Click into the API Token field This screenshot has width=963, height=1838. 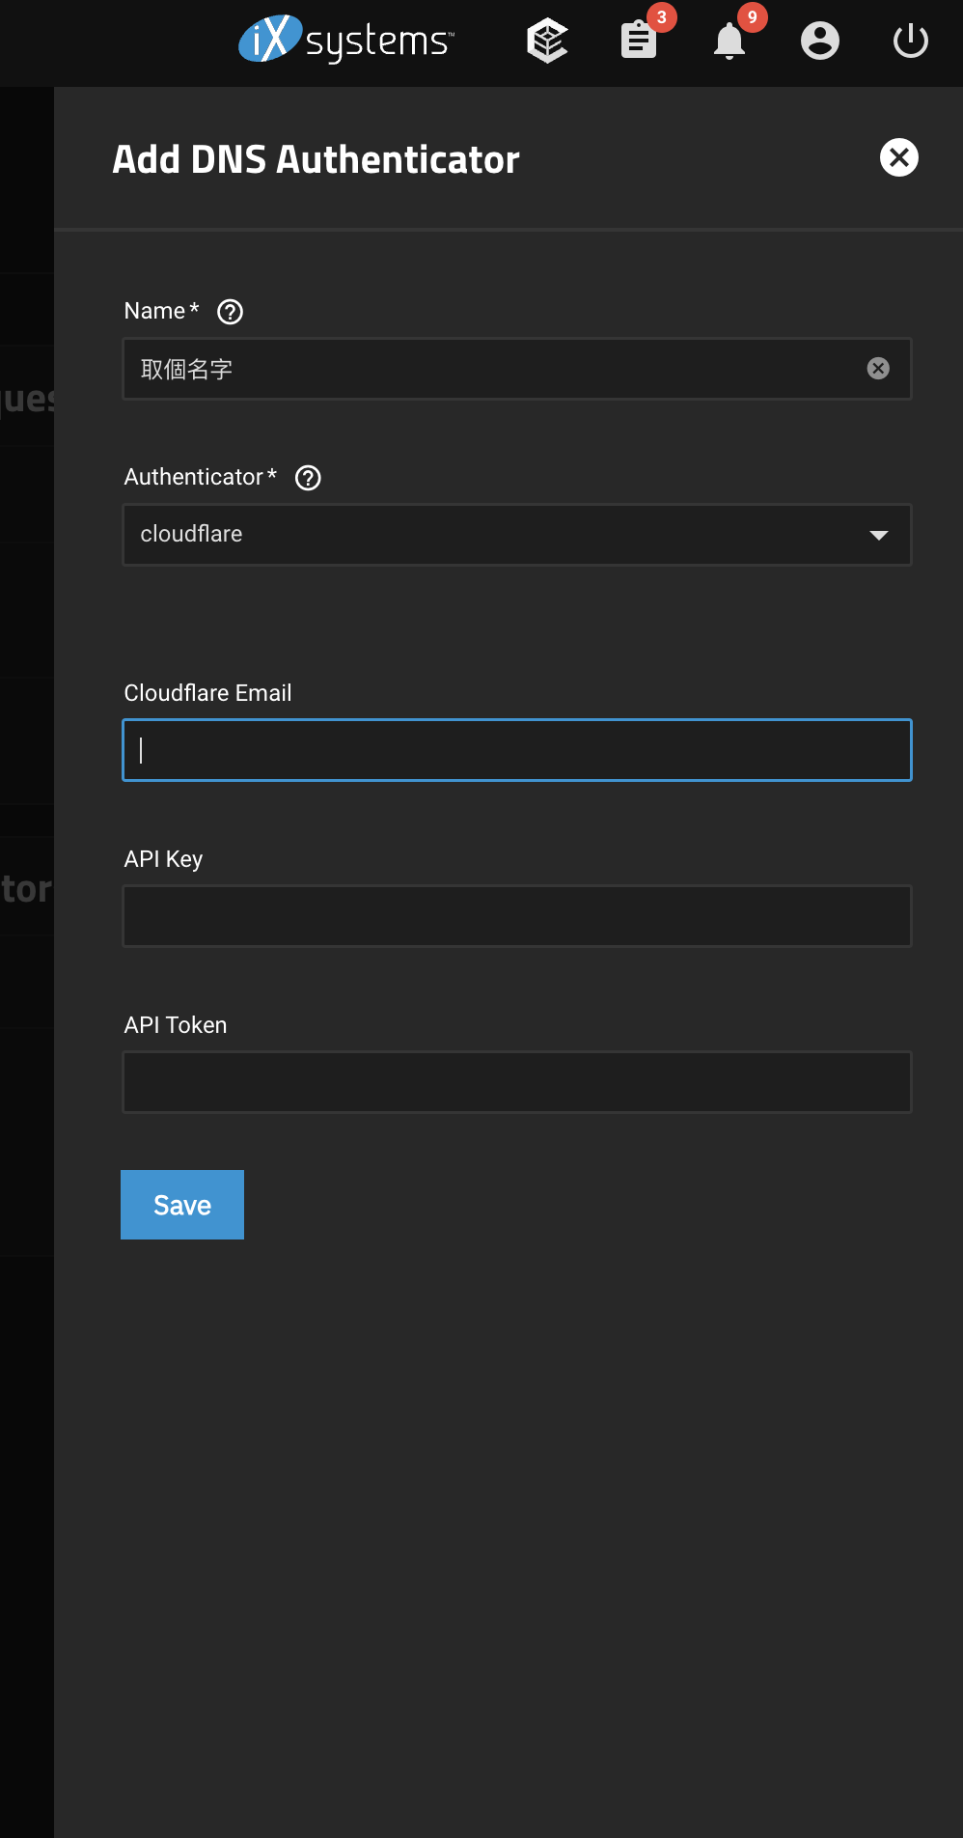click(x=517, y=1082)
